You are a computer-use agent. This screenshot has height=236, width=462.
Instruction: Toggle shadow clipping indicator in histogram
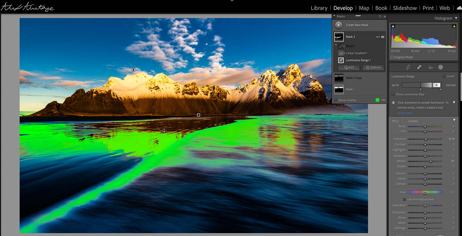(393, 26)
